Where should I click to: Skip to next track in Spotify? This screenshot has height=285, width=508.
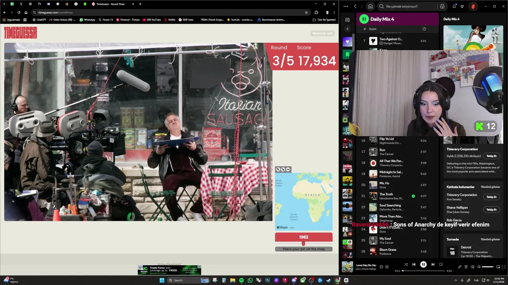coord(433,264)
